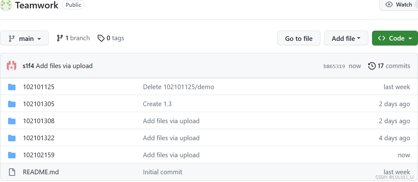Open the README.md file
Screen dimensions: 418x182
point(41,172)
